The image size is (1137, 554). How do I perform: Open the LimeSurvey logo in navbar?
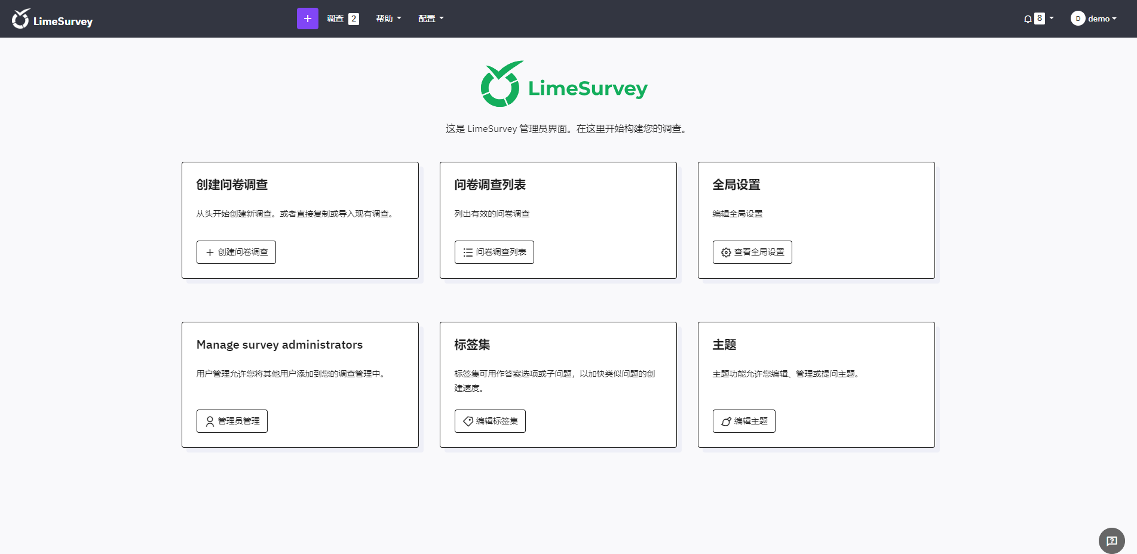[x=53, y=19]
